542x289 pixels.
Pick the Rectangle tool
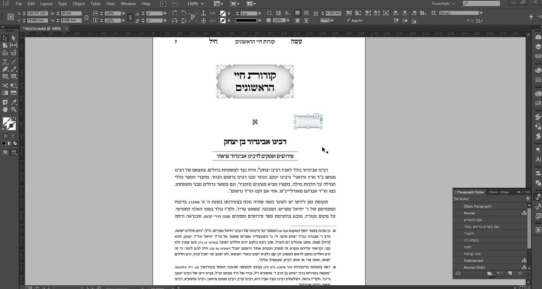point(14,77)
